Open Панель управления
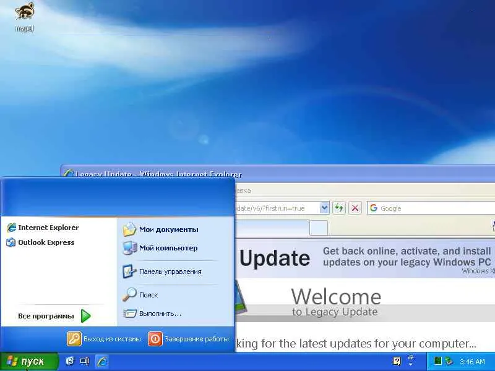The height and width of the screenshot is (371, 495). [162, 271]
